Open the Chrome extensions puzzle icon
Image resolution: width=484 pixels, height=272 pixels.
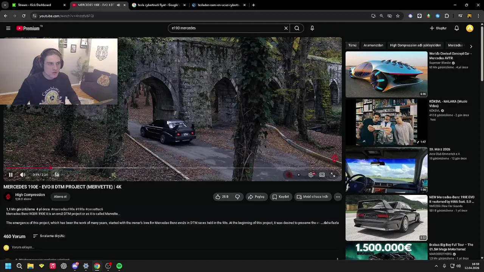coord(447,16)
